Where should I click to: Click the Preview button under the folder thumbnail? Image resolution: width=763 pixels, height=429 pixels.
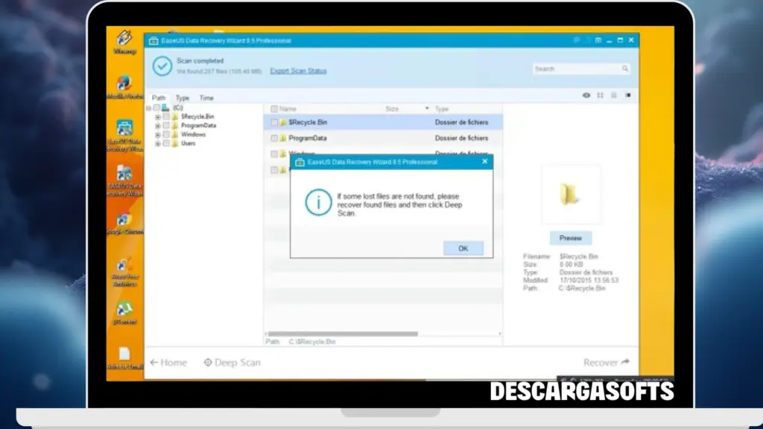571,237
